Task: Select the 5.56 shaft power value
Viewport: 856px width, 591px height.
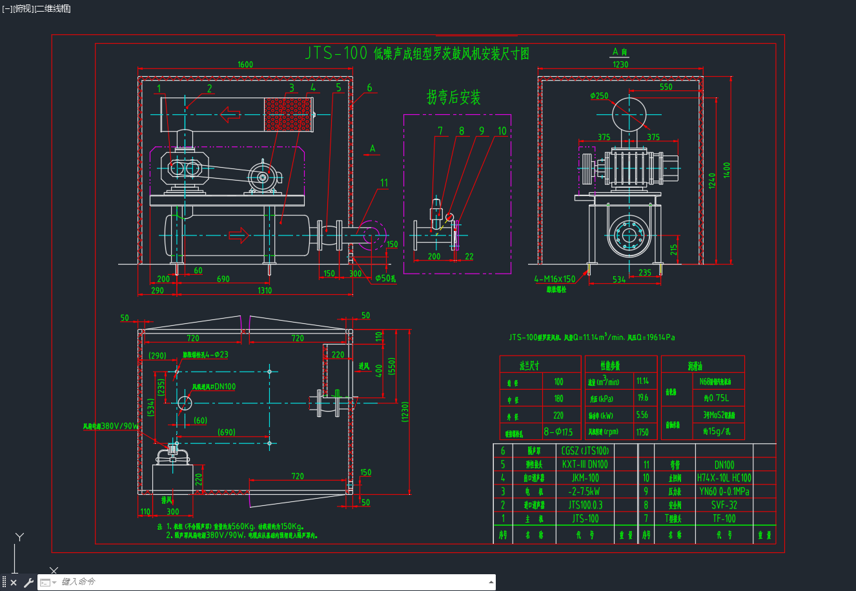Action: click(642, 415)
